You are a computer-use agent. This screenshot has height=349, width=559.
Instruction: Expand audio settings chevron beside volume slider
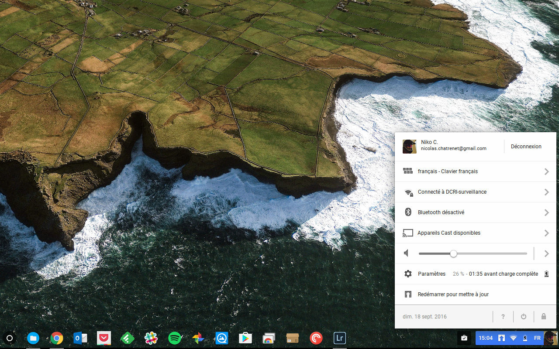(546, 253)
